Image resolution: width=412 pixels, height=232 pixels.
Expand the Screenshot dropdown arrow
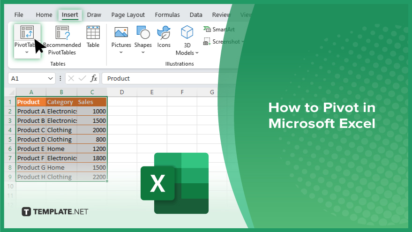(x=242, y=42)
